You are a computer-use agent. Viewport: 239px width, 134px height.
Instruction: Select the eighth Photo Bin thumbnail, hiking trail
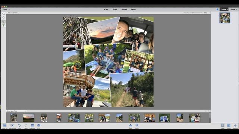119,118
